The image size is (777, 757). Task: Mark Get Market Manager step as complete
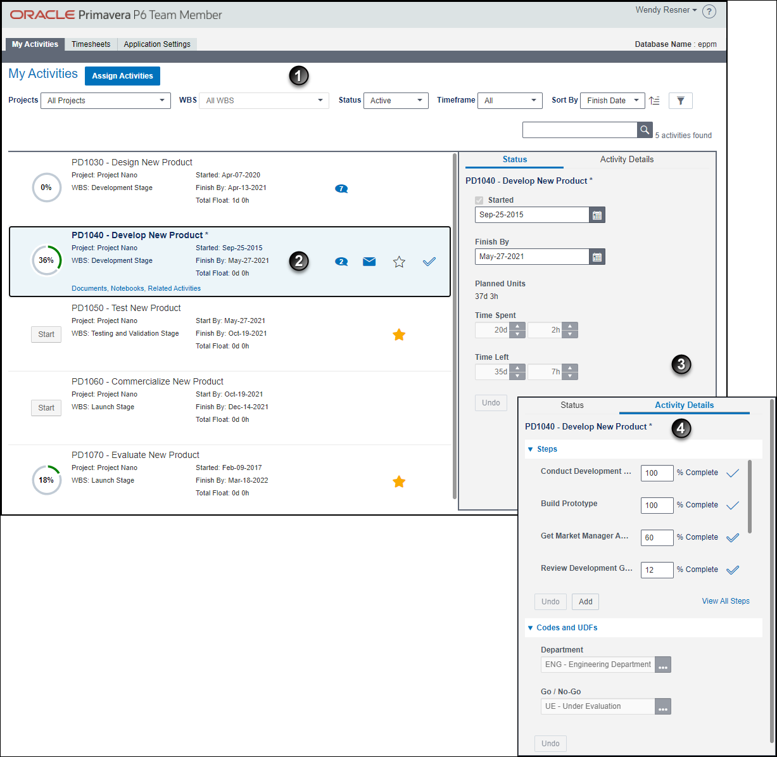coord(733,538)
